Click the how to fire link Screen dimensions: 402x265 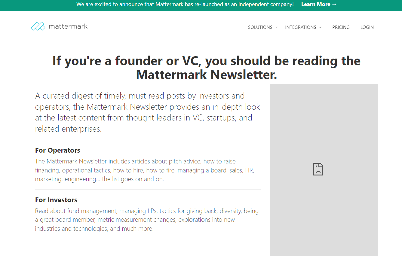point(160,170)
